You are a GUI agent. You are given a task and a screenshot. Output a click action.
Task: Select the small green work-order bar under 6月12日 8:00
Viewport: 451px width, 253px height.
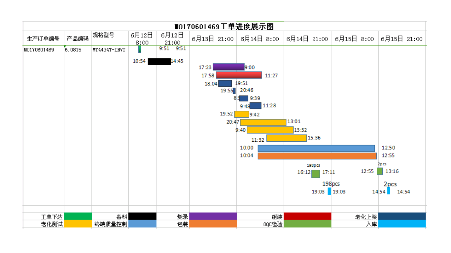140,49
